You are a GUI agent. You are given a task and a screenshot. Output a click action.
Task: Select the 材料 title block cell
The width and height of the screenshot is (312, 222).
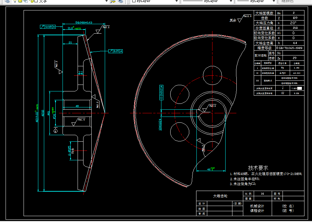click(x=277, y=198)
